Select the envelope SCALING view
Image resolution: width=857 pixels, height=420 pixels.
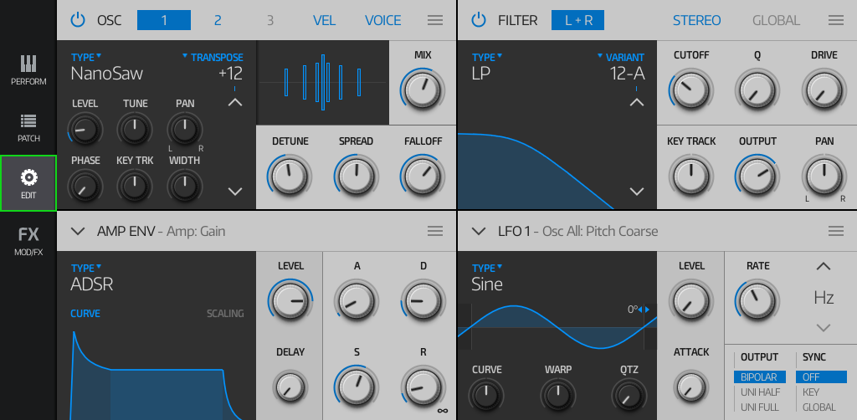(x=225, y=314)
